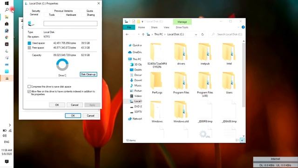Toggle Compress this drive checkbox

pyautogui.click(x=29, y=86)
